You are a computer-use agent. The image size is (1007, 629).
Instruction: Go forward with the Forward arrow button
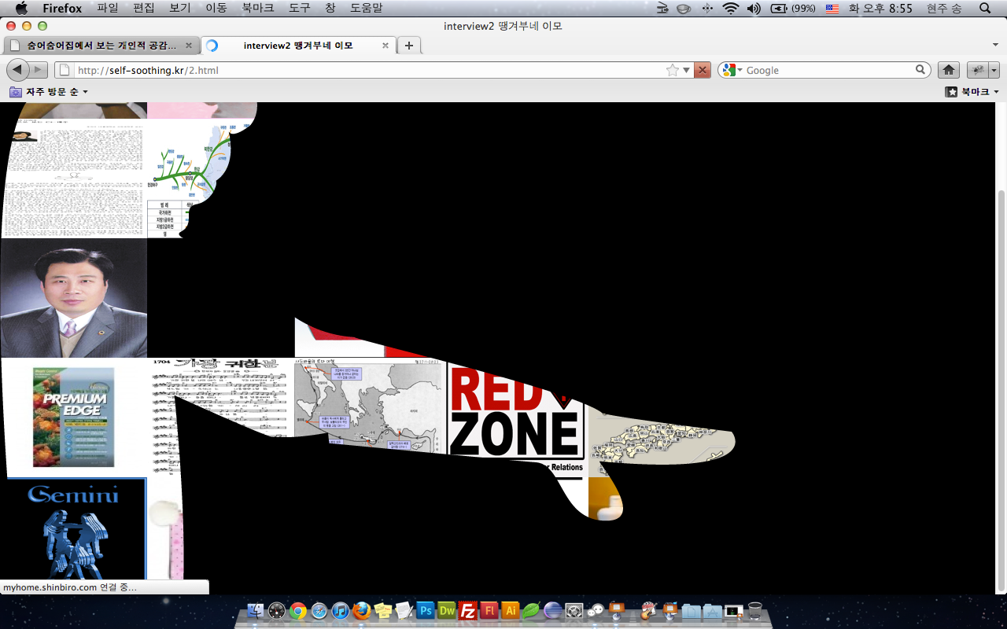(x=39, y=70)
